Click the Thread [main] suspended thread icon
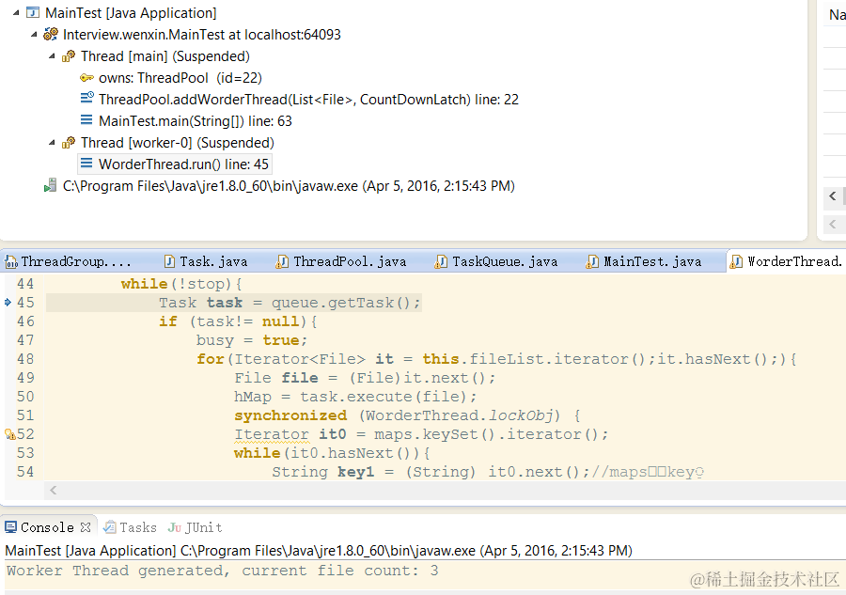The width and height of the screenshot is (846, 595). pyautogui.click(x=69, y=56)
